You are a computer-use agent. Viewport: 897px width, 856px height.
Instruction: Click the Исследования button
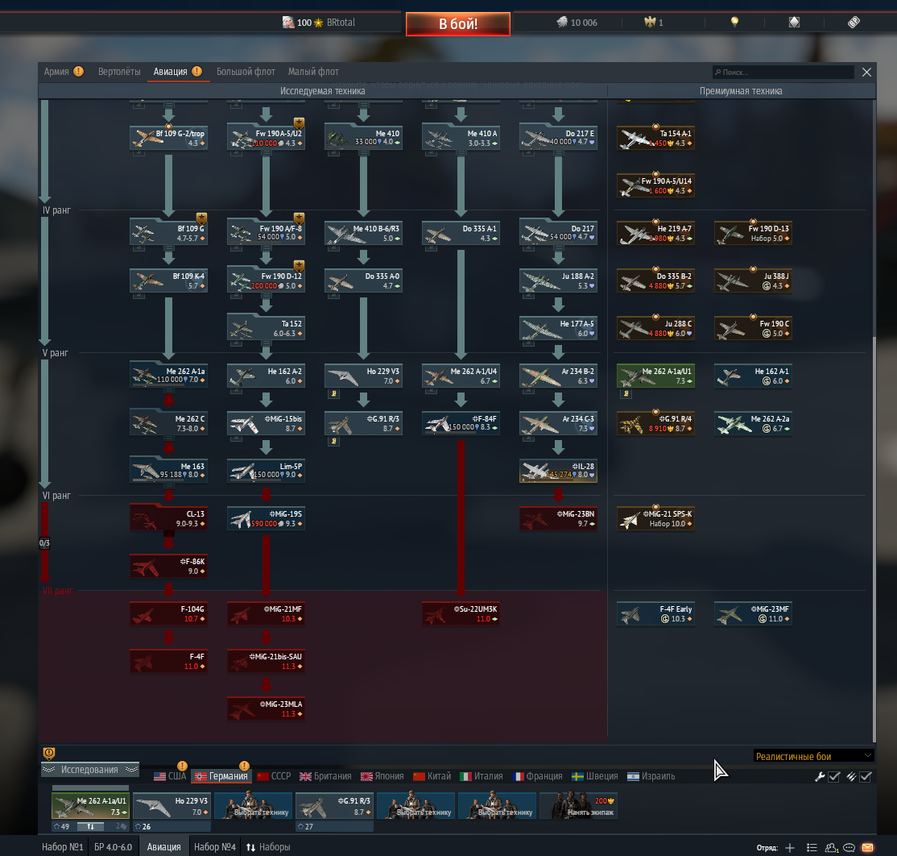click(x=90, y=770)
